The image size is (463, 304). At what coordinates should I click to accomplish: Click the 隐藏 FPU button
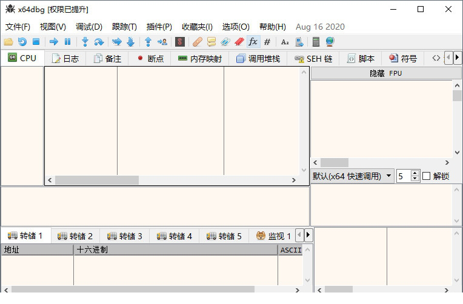click(x=385, y=73)
